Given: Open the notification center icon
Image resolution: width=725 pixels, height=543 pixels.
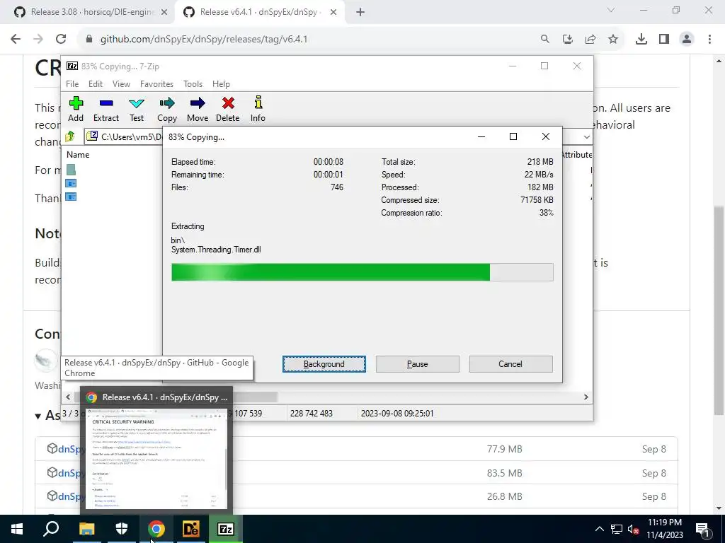Looking at the screenshot, I should (x=702, y=529).
